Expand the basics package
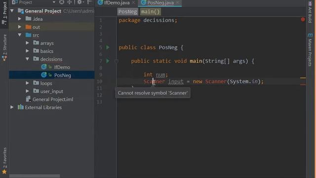Viewport: 316px width, 178px height. [x=28, y=51]
